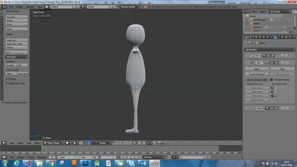Open the Texture properties checkered icon
The width and height of the screenshot is (297, 167).
pyautogui.click(x=286, y=37)
